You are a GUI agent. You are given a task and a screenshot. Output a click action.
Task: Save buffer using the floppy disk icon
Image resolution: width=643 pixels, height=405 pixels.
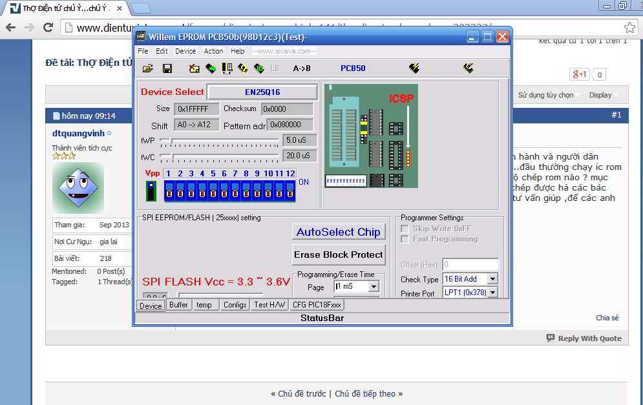point(167,68)
